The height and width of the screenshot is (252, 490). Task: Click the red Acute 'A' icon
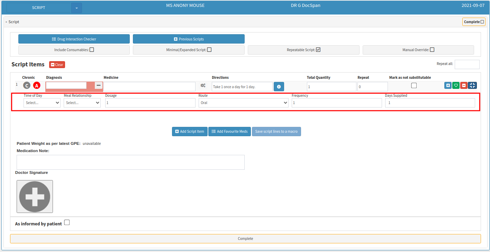(x=37, y=85)
